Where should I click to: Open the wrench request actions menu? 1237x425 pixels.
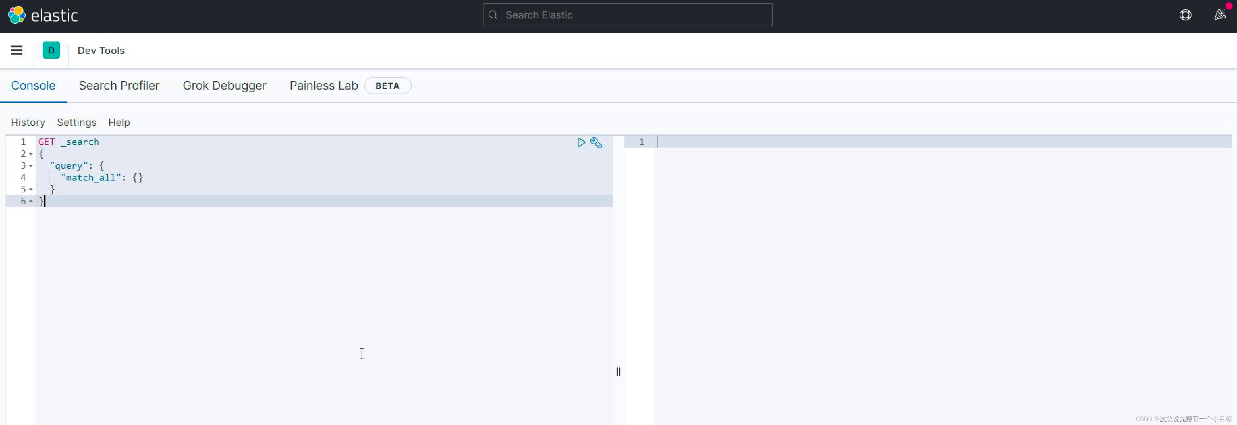tap(596, 142)
